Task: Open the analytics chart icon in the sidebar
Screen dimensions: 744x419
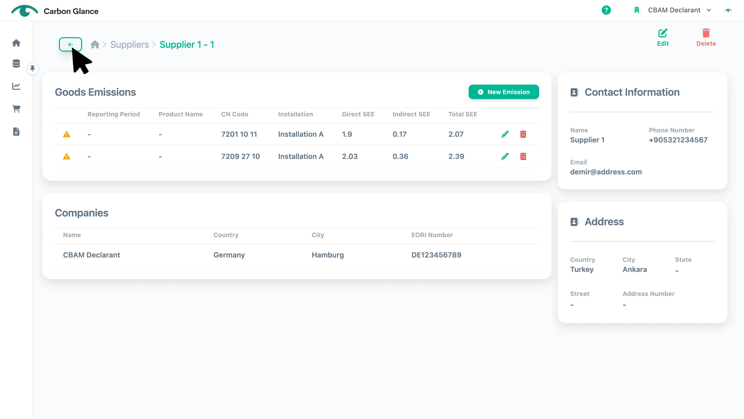Action: (x=16, y=86)
